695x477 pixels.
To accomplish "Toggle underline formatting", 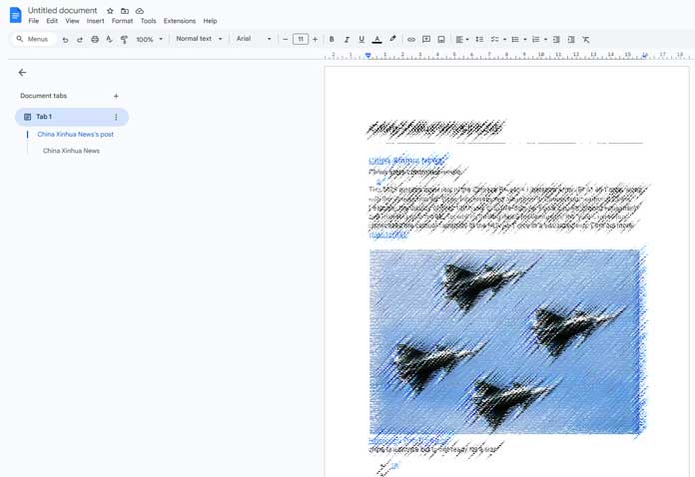I will tap(361, 40).
